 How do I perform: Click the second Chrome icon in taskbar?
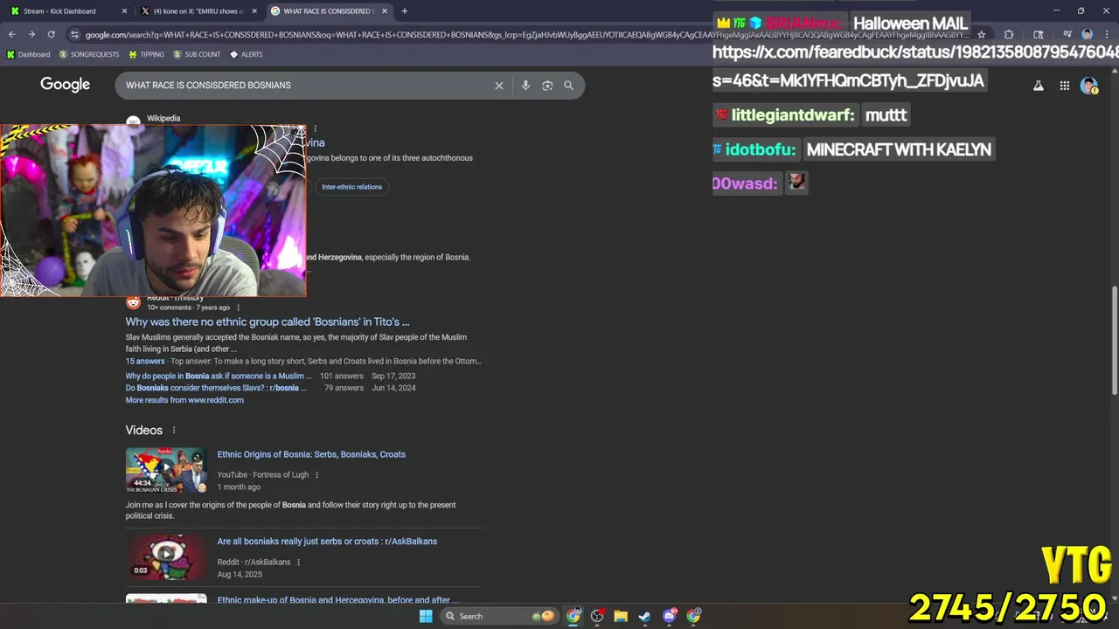tap(693, 616)
